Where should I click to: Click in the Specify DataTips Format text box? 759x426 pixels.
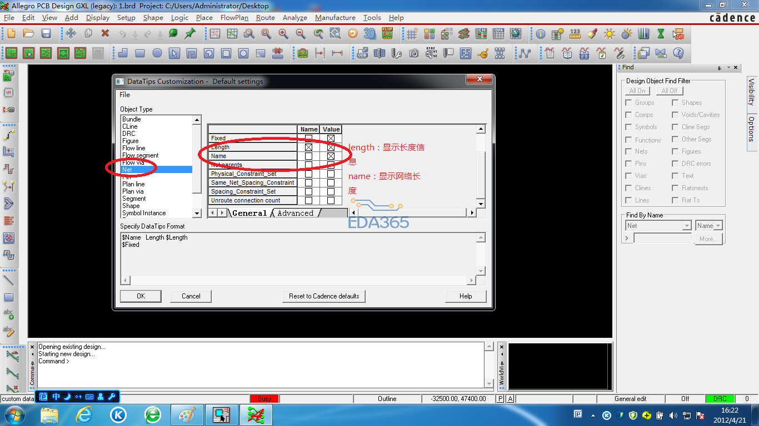point(298,253)
